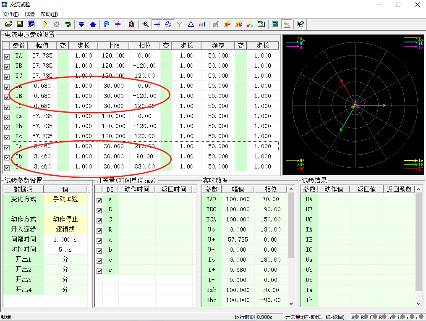
Task: Open the 变化方式 value 手动试验 dropdown
Action: (x=65, y=199)
